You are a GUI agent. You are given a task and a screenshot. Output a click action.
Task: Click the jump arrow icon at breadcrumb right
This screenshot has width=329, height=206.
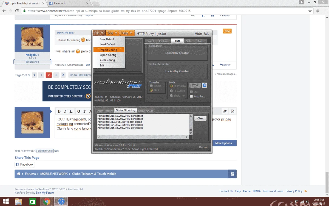232,174
